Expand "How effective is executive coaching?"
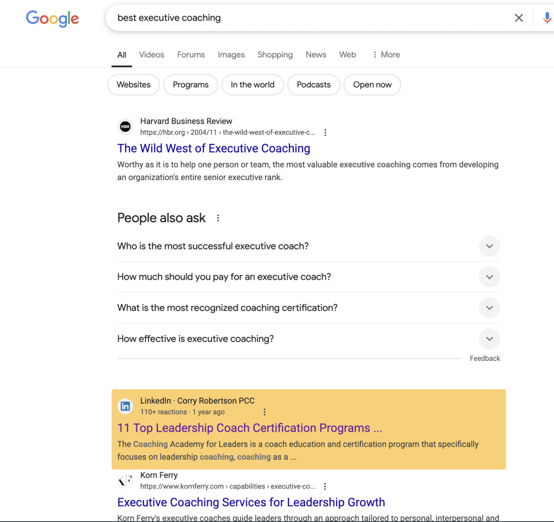The height and width of the screenshot is (522, 554). [x=308, y=339]
